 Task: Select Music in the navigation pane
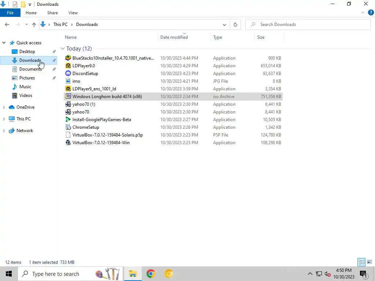coord(25,87)
